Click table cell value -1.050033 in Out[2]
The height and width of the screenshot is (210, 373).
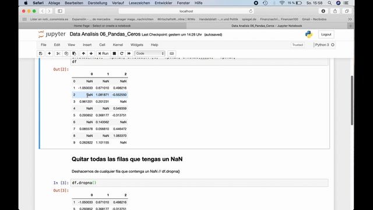point(86,88)
